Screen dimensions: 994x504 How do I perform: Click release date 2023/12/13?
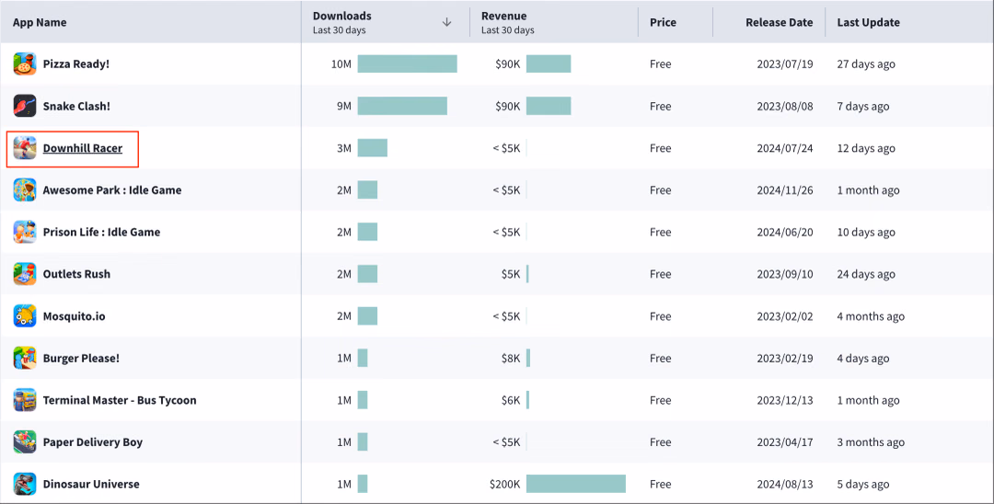coord(785,400)
